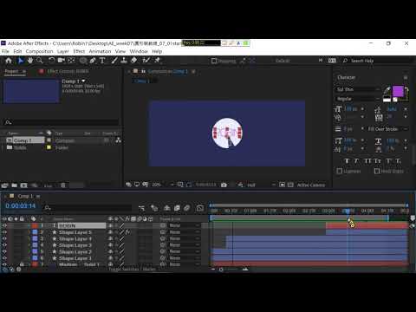416x312 pixels.
Task: Enable Frame Blending in the timeline
Action: coord(177,208)
